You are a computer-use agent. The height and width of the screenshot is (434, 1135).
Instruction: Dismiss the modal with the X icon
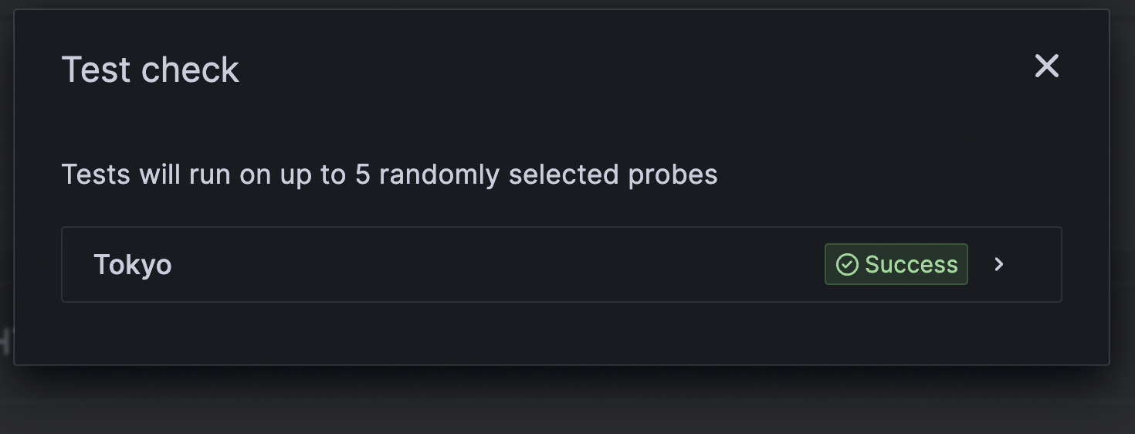pyautogui.click(x=1046, y=66)
